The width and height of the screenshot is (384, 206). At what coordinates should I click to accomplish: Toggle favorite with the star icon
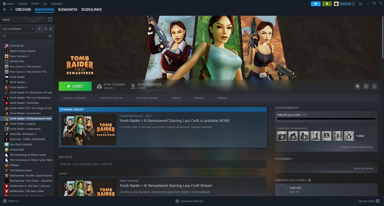(x=374, y=86)
